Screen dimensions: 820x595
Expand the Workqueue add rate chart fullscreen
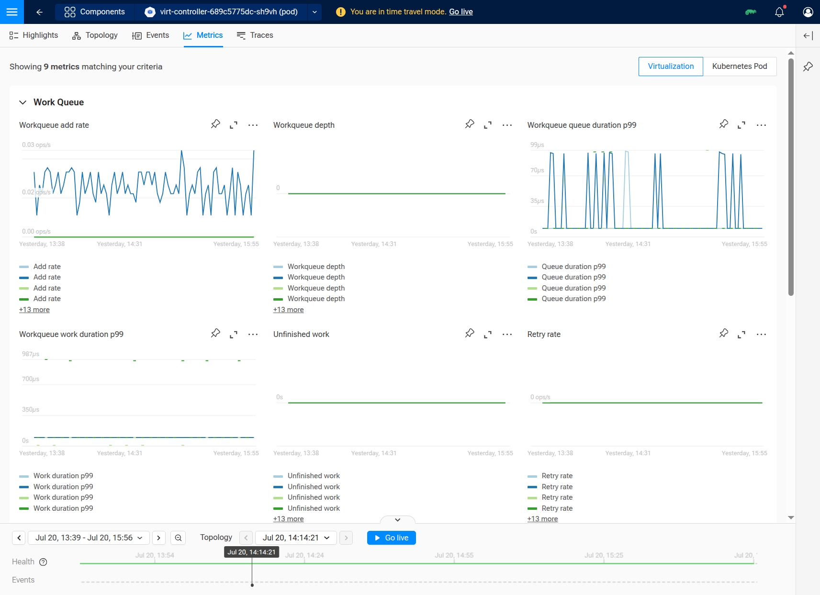pyautogui.click(x=234, y=125)
